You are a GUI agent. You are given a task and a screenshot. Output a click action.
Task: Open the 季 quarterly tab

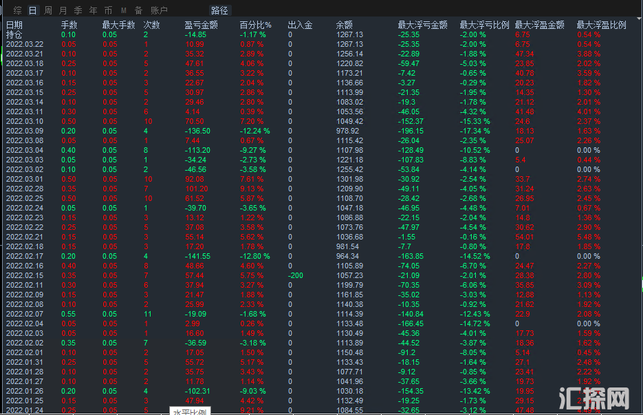tap(78, 10)
